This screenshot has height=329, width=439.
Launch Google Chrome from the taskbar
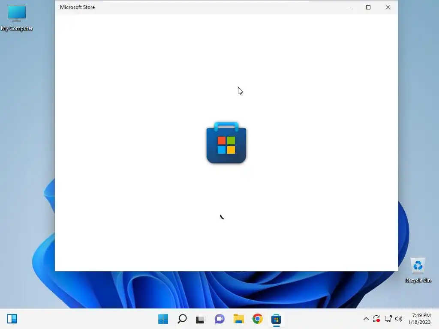pyautogui.click(x=257, y=319)
